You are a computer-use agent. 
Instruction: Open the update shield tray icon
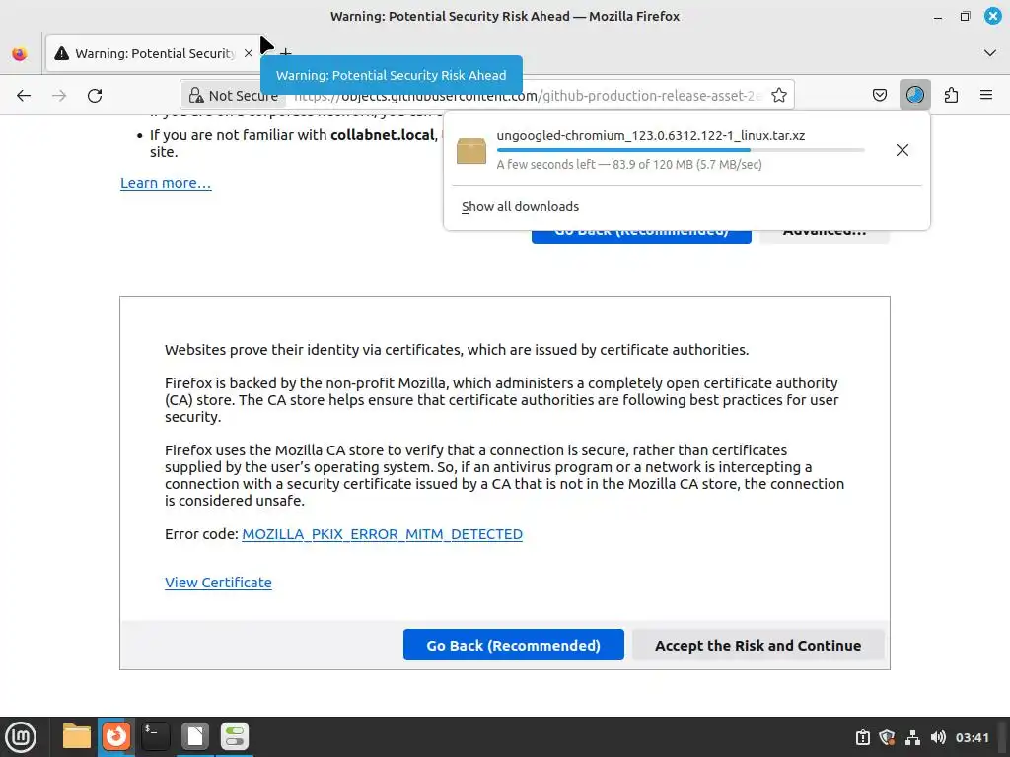click(887, 737)
